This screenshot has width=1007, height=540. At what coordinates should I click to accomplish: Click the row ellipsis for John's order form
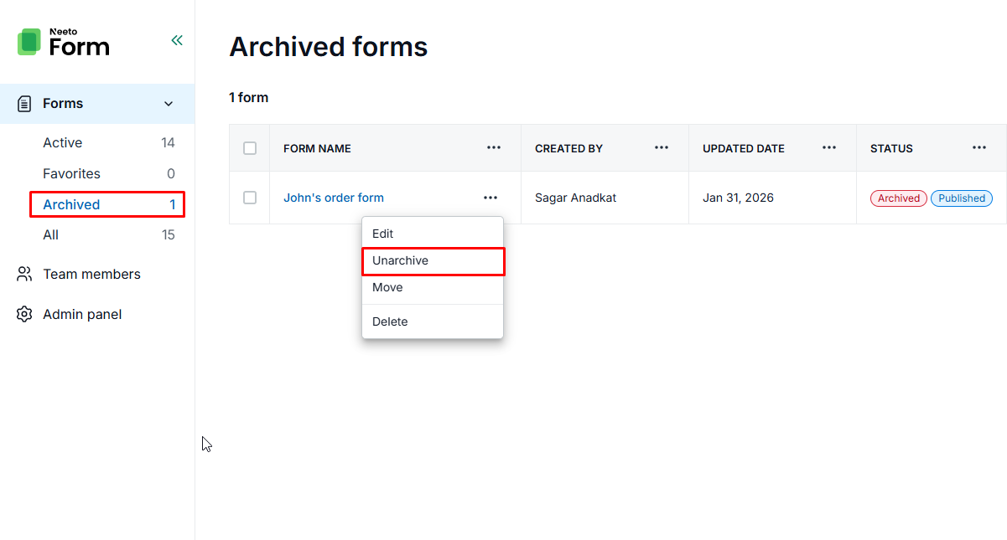tap(491, 198)
